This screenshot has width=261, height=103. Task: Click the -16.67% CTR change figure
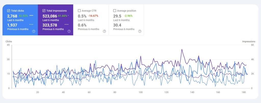(93, 16)
